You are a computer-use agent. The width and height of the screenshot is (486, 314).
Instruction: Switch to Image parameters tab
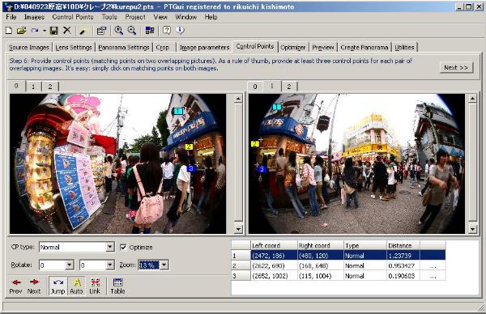[205, 48]
